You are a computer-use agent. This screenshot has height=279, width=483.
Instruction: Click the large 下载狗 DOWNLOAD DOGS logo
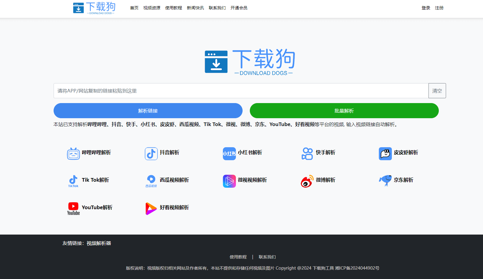[250, 62]
